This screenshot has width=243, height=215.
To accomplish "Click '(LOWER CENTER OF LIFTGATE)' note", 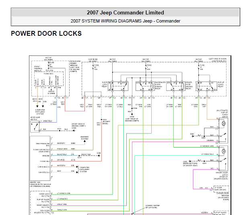I will 152,206.
